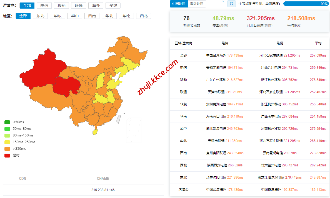Filter carriers by 多线

pos(113,6)
